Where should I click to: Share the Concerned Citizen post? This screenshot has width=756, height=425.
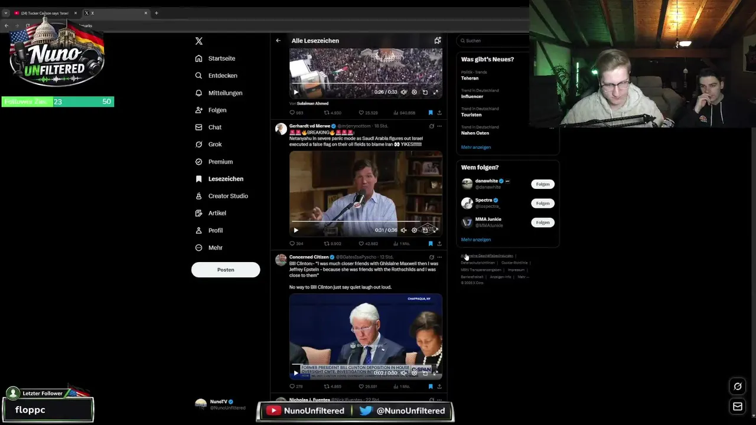[439, 386]
